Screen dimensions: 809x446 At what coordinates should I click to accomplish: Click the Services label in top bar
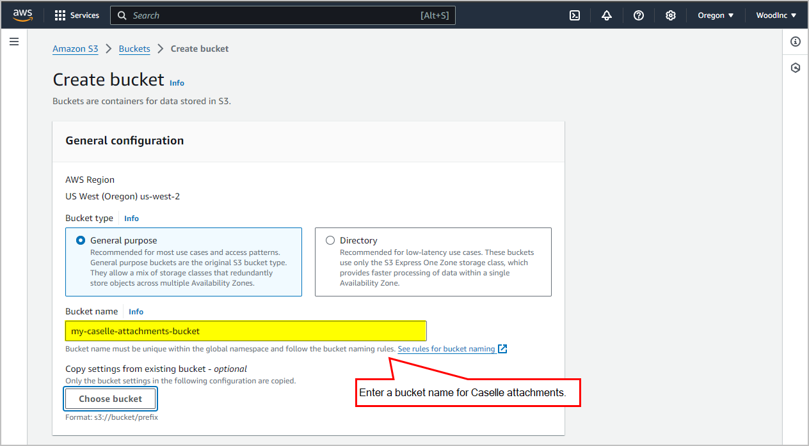pos(84,15)
